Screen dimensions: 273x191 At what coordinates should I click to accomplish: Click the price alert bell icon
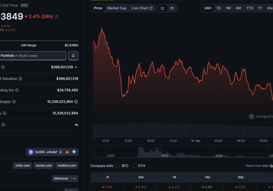click(73, 56)
